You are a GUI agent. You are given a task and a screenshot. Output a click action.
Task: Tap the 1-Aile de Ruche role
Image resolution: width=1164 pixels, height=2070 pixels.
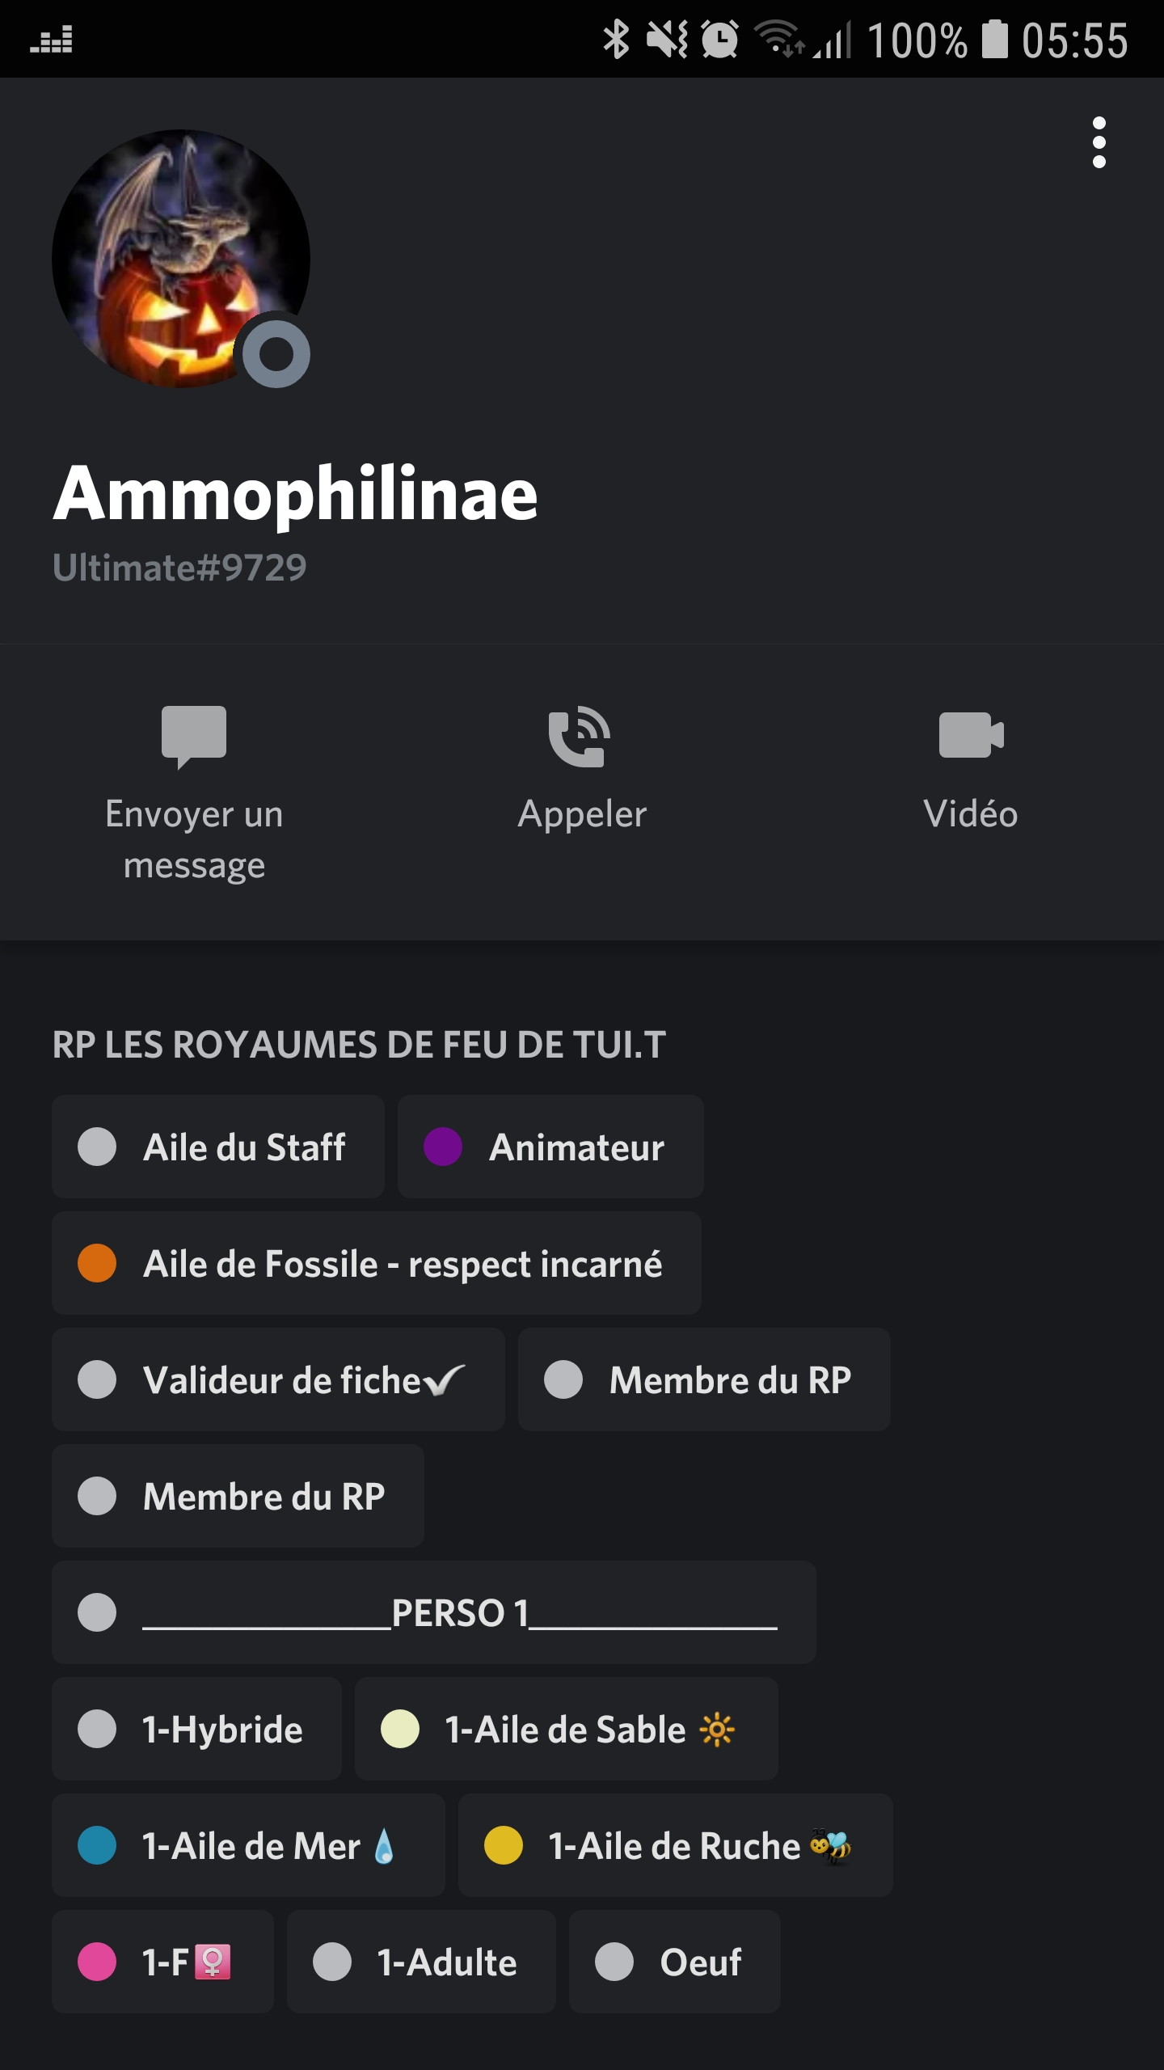coord(675,1845)
